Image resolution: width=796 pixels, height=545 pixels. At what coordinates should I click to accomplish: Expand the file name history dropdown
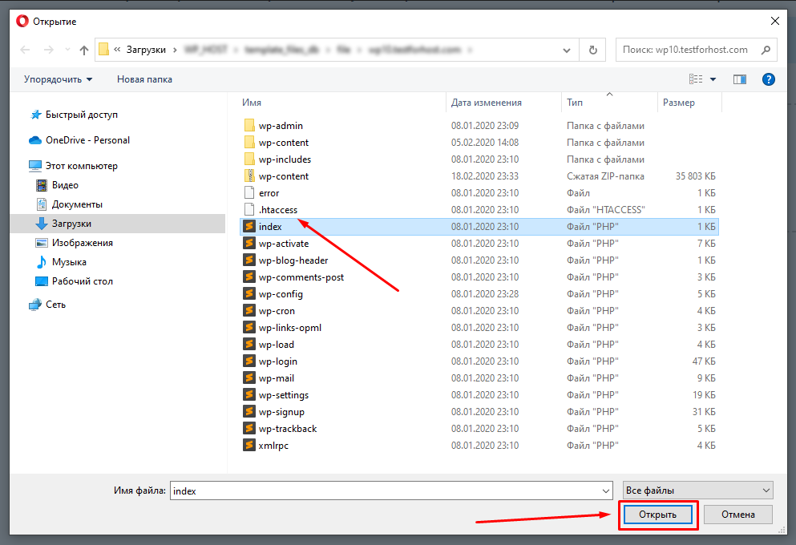pyautogui.click(x=605, y=490)
